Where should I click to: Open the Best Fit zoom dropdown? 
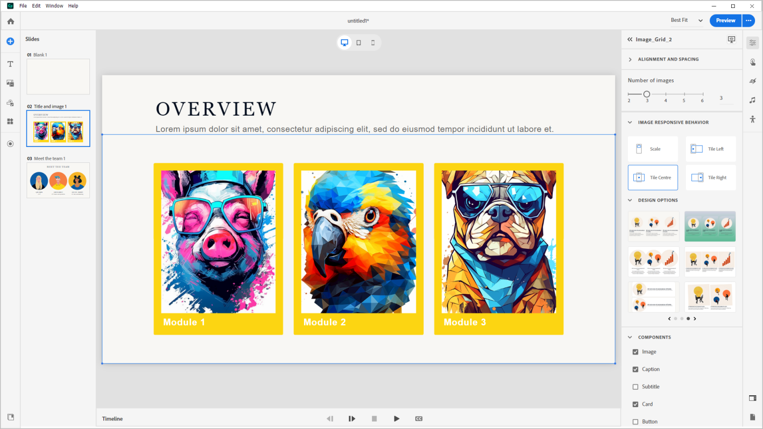[x=687, y=20]
